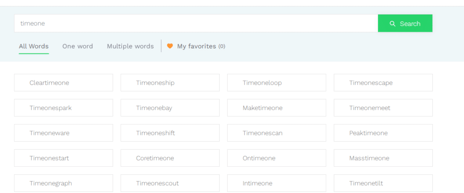Viewport: 464px width, 193px height.
Task: Click the Timeonegraph name card
Action: pyautogui.click(x=63, y=183)
